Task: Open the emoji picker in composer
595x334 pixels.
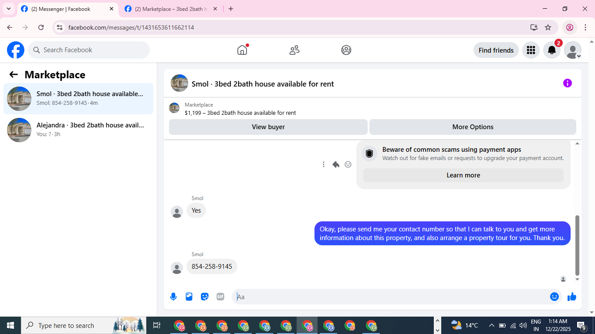Action: pos(554,297)
